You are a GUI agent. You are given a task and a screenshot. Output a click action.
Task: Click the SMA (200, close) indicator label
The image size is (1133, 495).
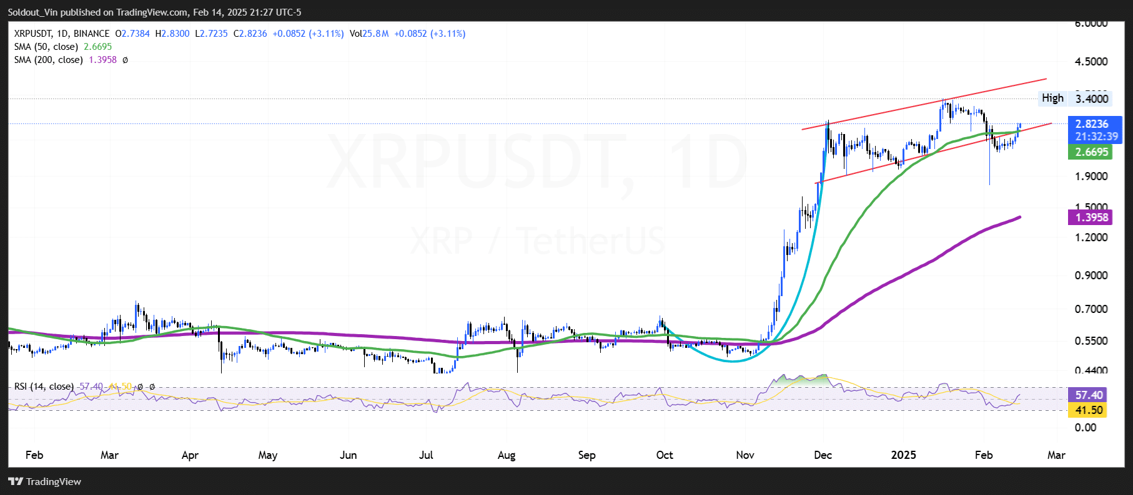click(x=49, y=60)
